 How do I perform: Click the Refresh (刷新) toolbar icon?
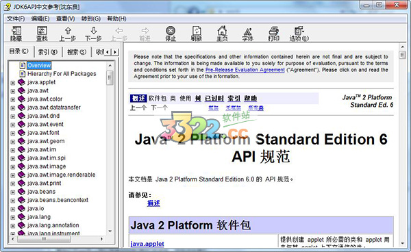click(x=196, y=32)
